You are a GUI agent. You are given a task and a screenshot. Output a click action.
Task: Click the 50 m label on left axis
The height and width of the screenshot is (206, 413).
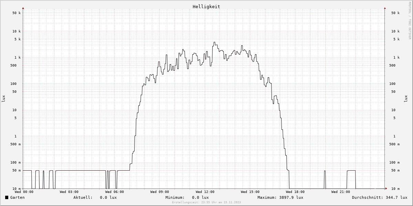(x=17, y=171)
